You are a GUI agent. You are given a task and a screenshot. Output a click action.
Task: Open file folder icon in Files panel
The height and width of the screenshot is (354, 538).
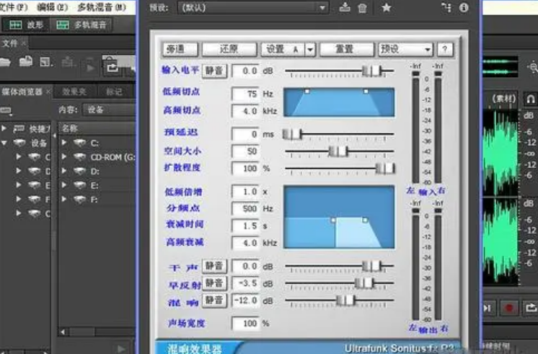pos(4,63)
